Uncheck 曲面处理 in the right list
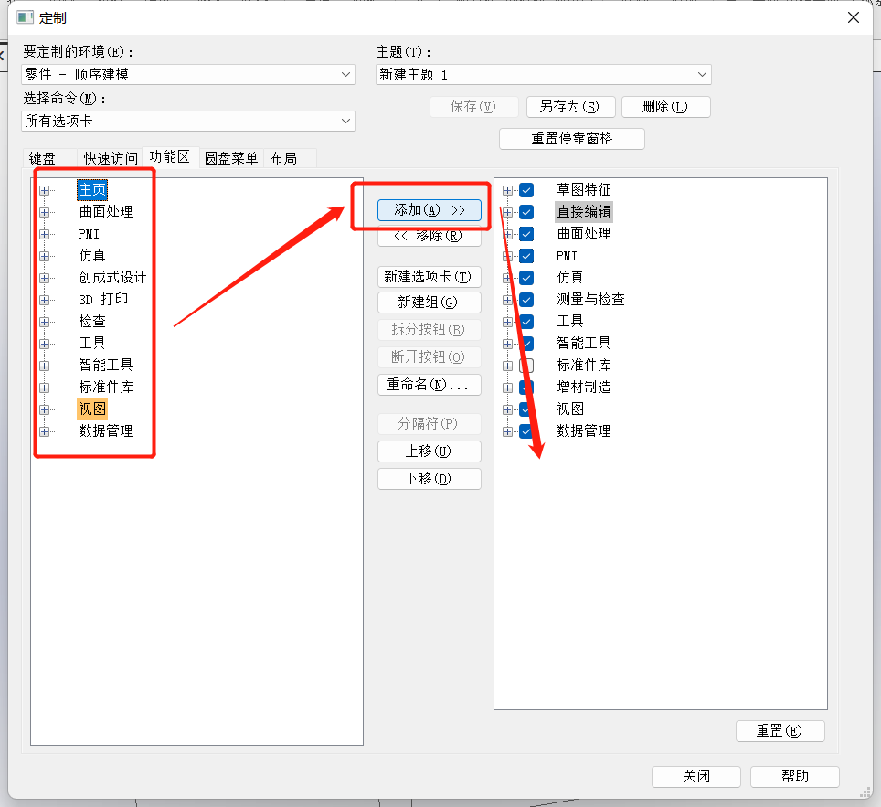881x807 pixels. click(x=526, y=234)
